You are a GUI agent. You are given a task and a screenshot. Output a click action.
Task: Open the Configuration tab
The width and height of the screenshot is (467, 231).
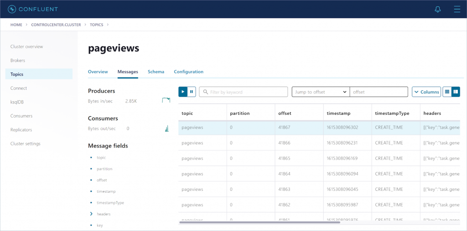click(x=188, y=72)
